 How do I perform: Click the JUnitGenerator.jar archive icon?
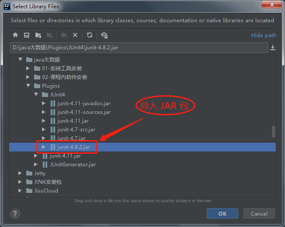tap(45, 165)
